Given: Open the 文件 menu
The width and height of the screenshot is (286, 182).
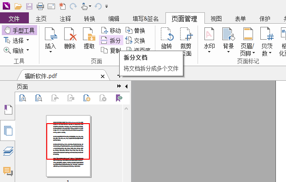Looking at the screenshot, I should (14, 19).
